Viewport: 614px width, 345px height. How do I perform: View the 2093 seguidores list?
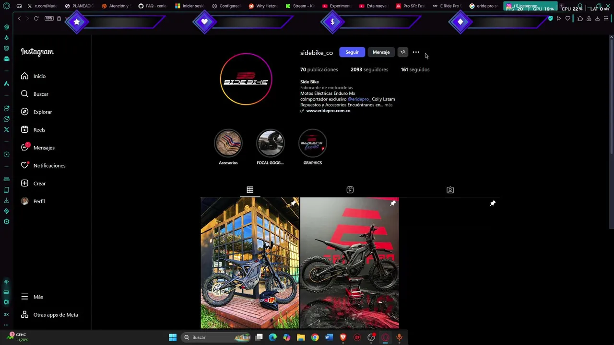coord(369,69)
